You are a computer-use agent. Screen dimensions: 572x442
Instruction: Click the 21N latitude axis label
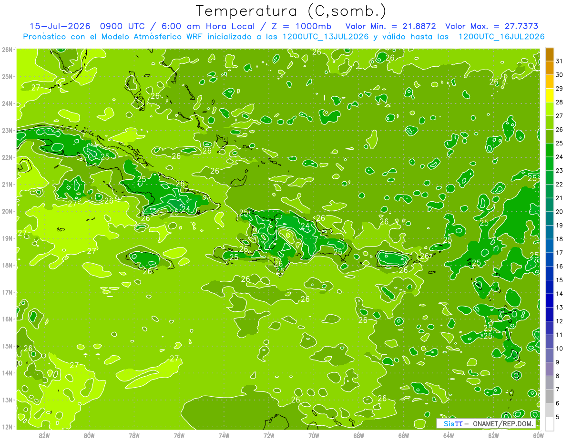pos(7,184)
